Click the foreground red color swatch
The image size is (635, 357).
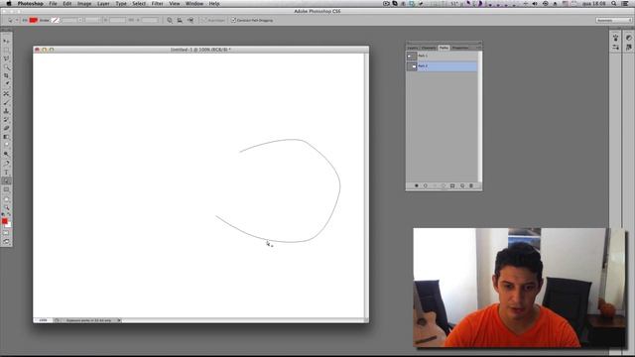(4, 220)
